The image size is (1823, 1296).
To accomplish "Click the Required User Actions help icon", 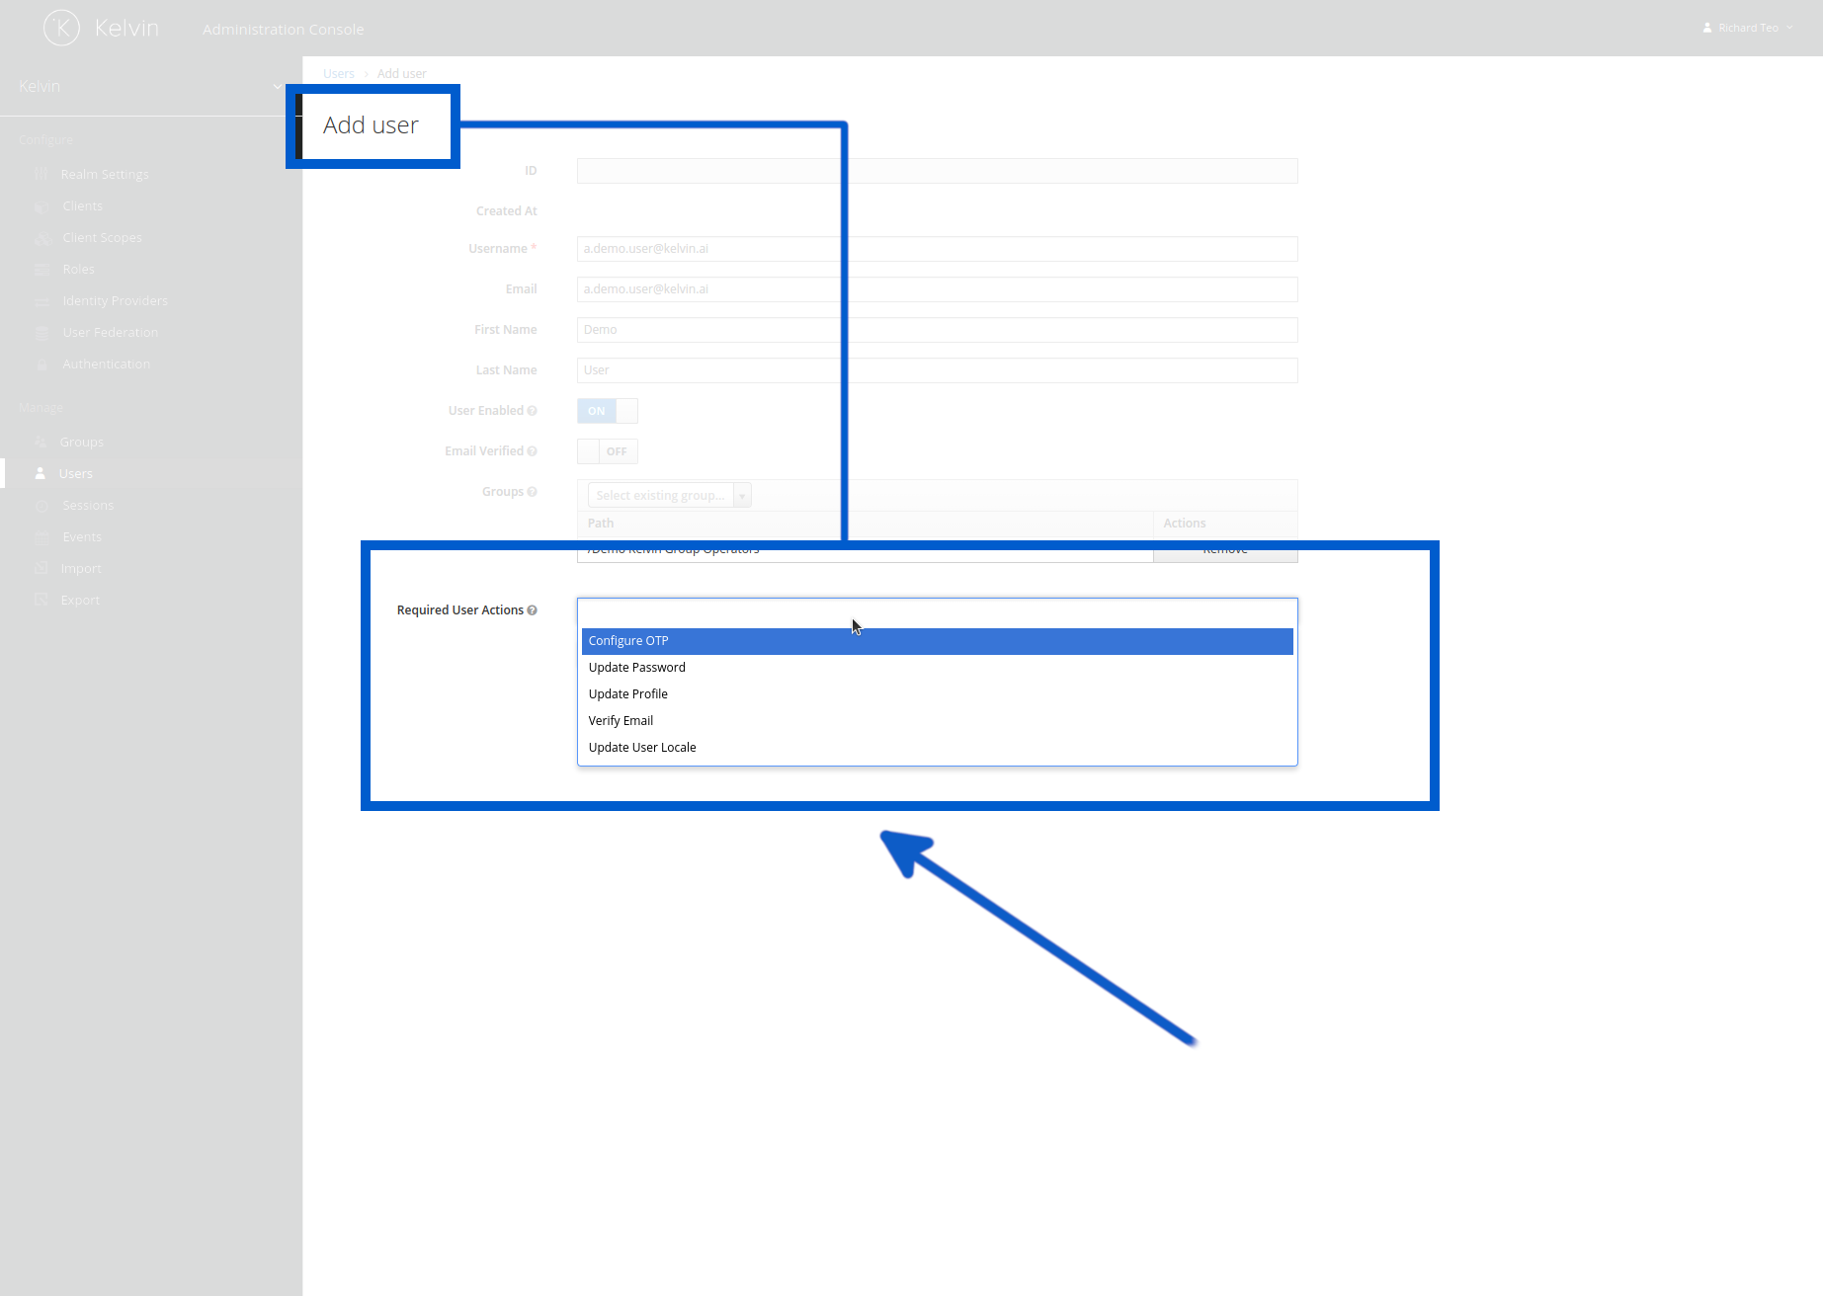I will 534,609.
